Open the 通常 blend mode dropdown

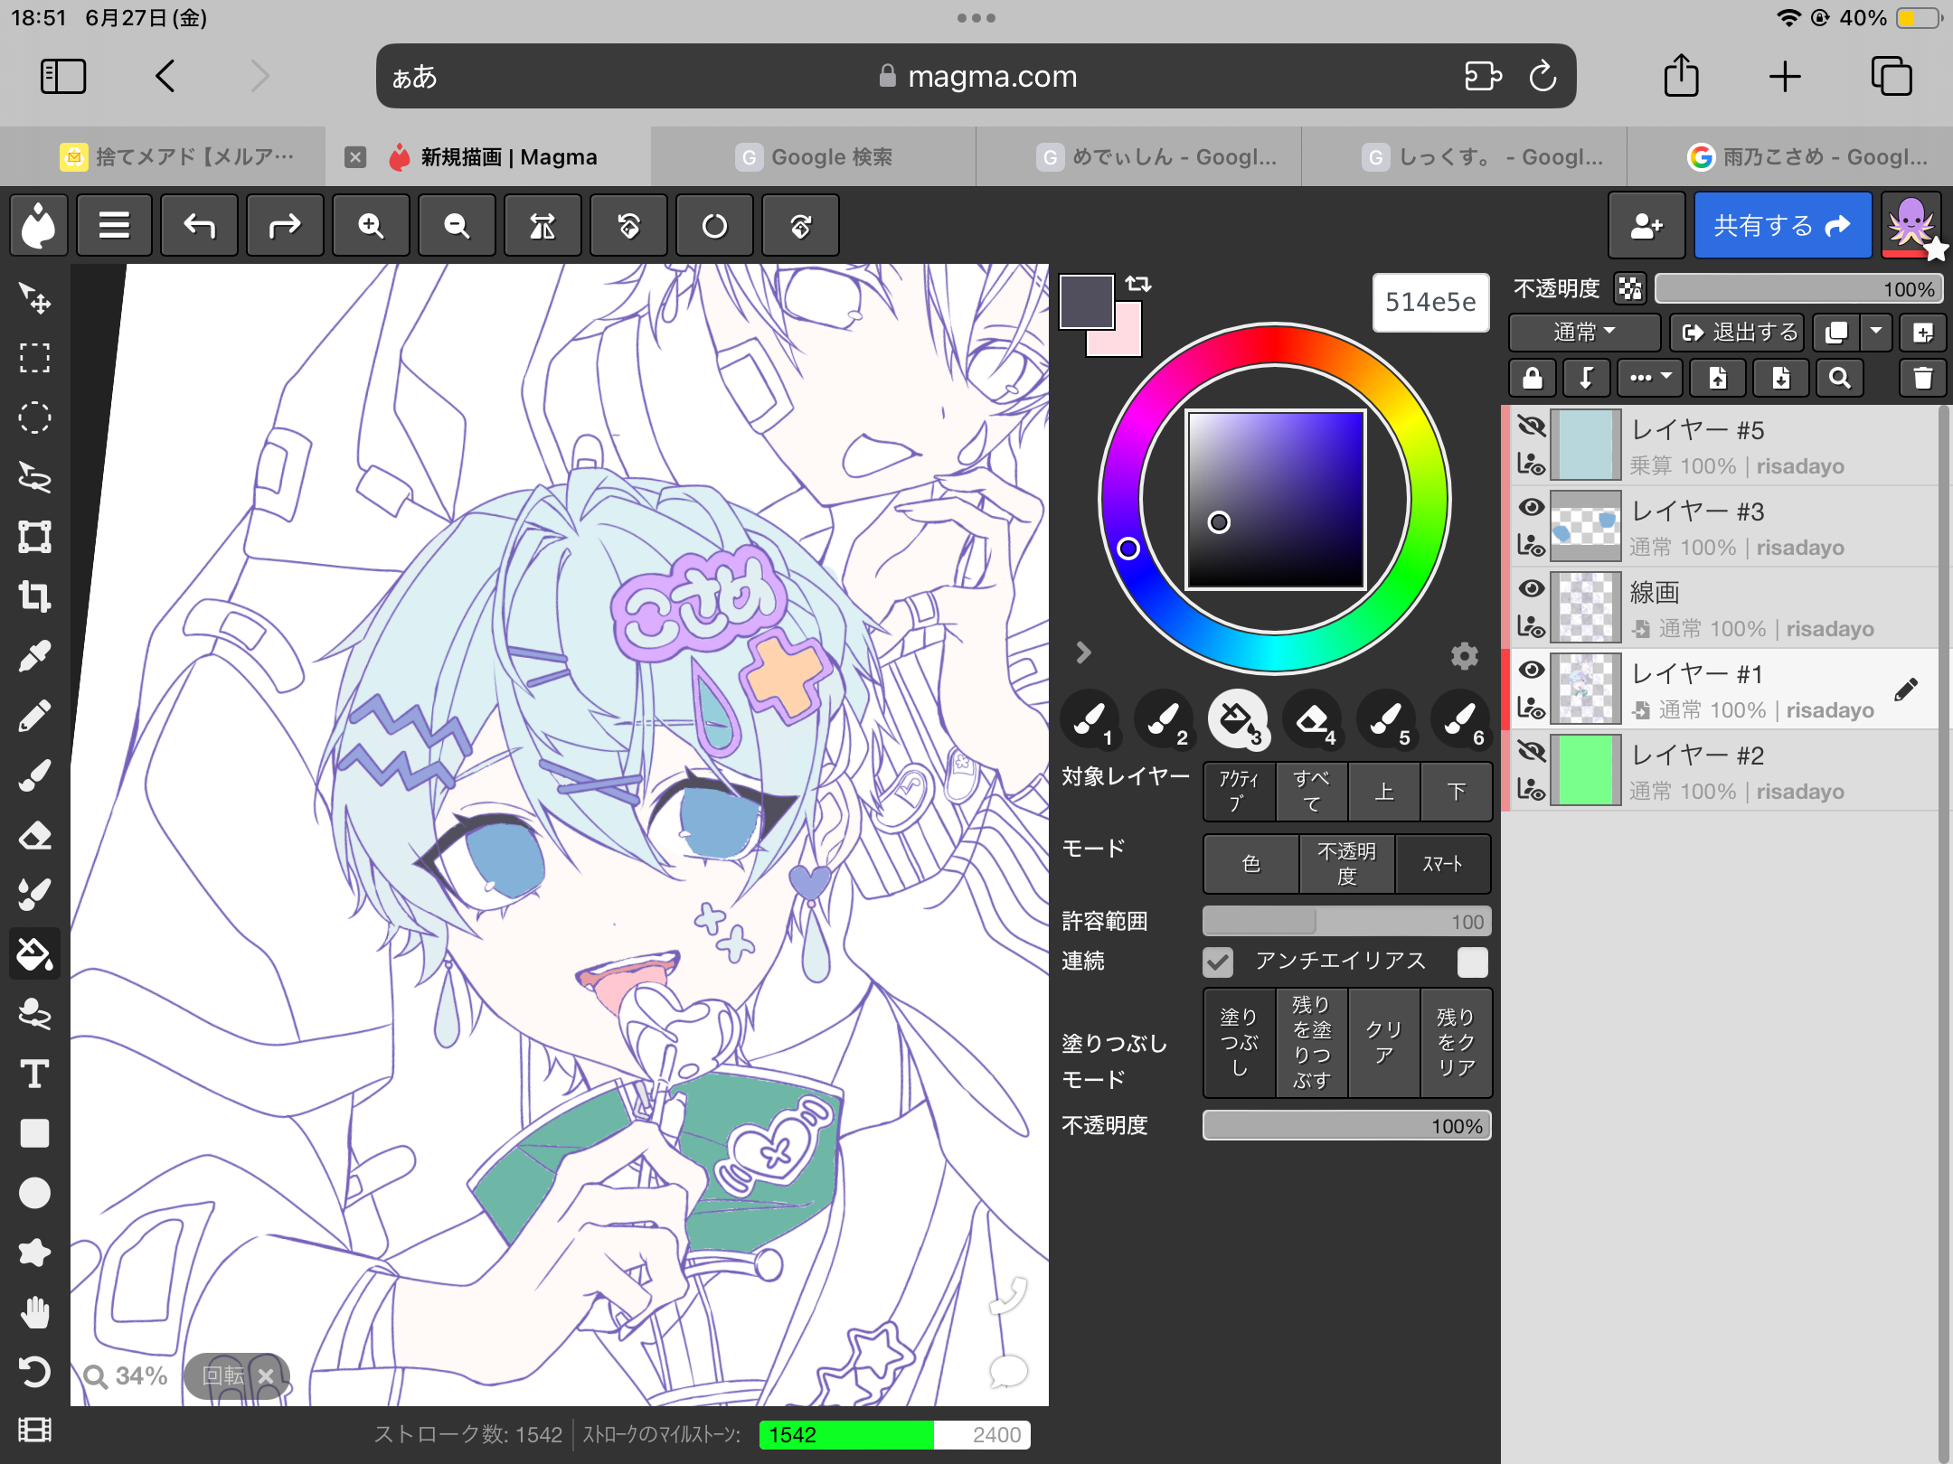[1584, 333]
